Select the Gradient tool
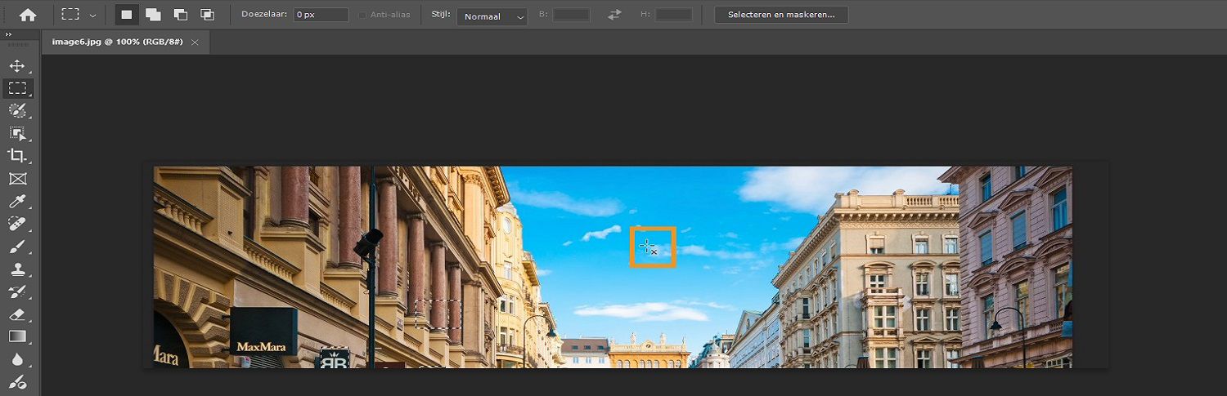The width and height of the screenshot is (1227, 396). (17, 336)
